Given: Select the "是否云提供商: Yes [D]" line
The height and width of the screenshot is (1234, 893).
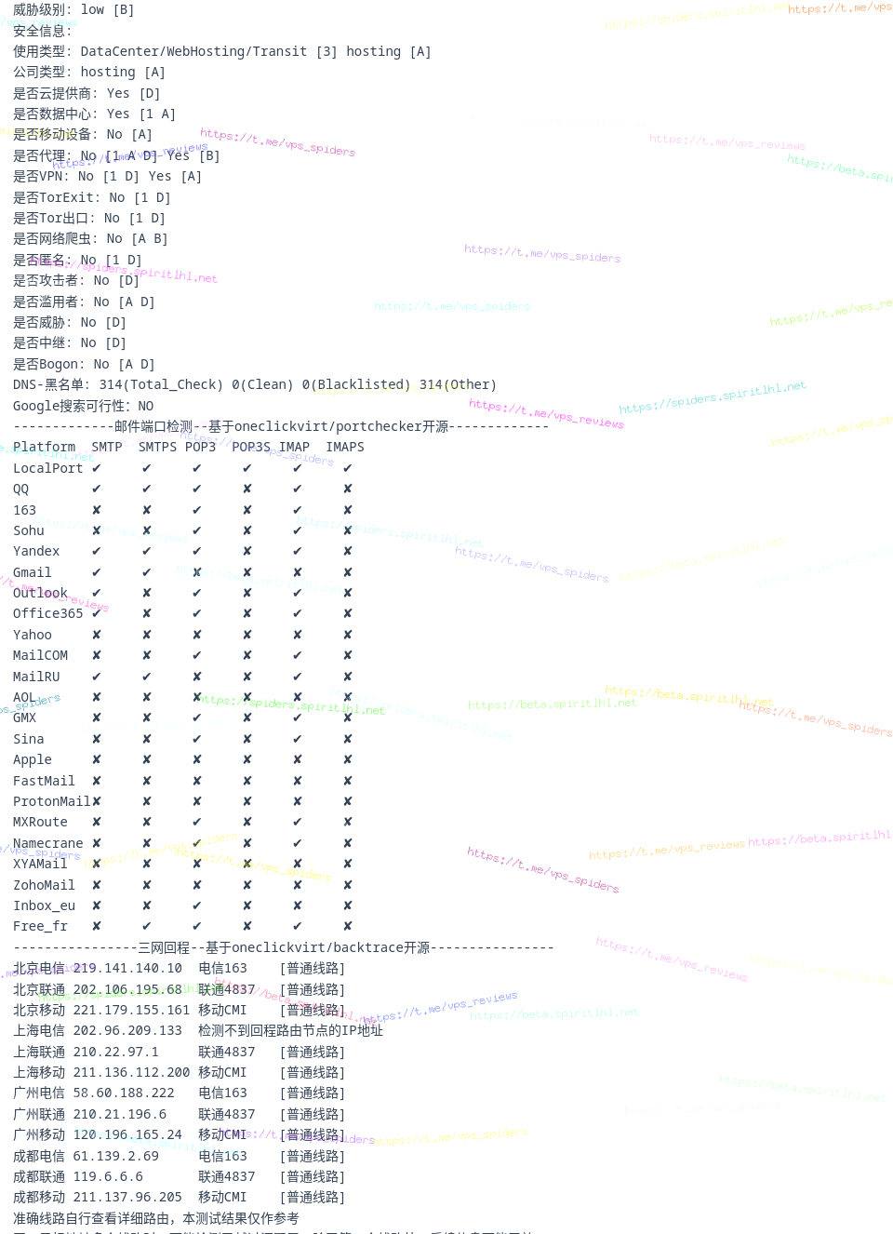Looking at the screenshot, I should tap(87, 93).
